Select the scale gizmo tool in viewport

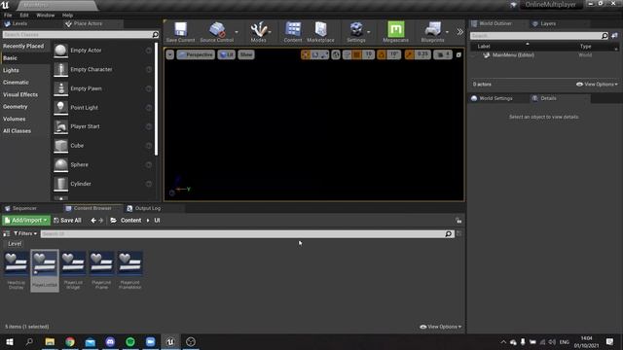pos(324,54)
